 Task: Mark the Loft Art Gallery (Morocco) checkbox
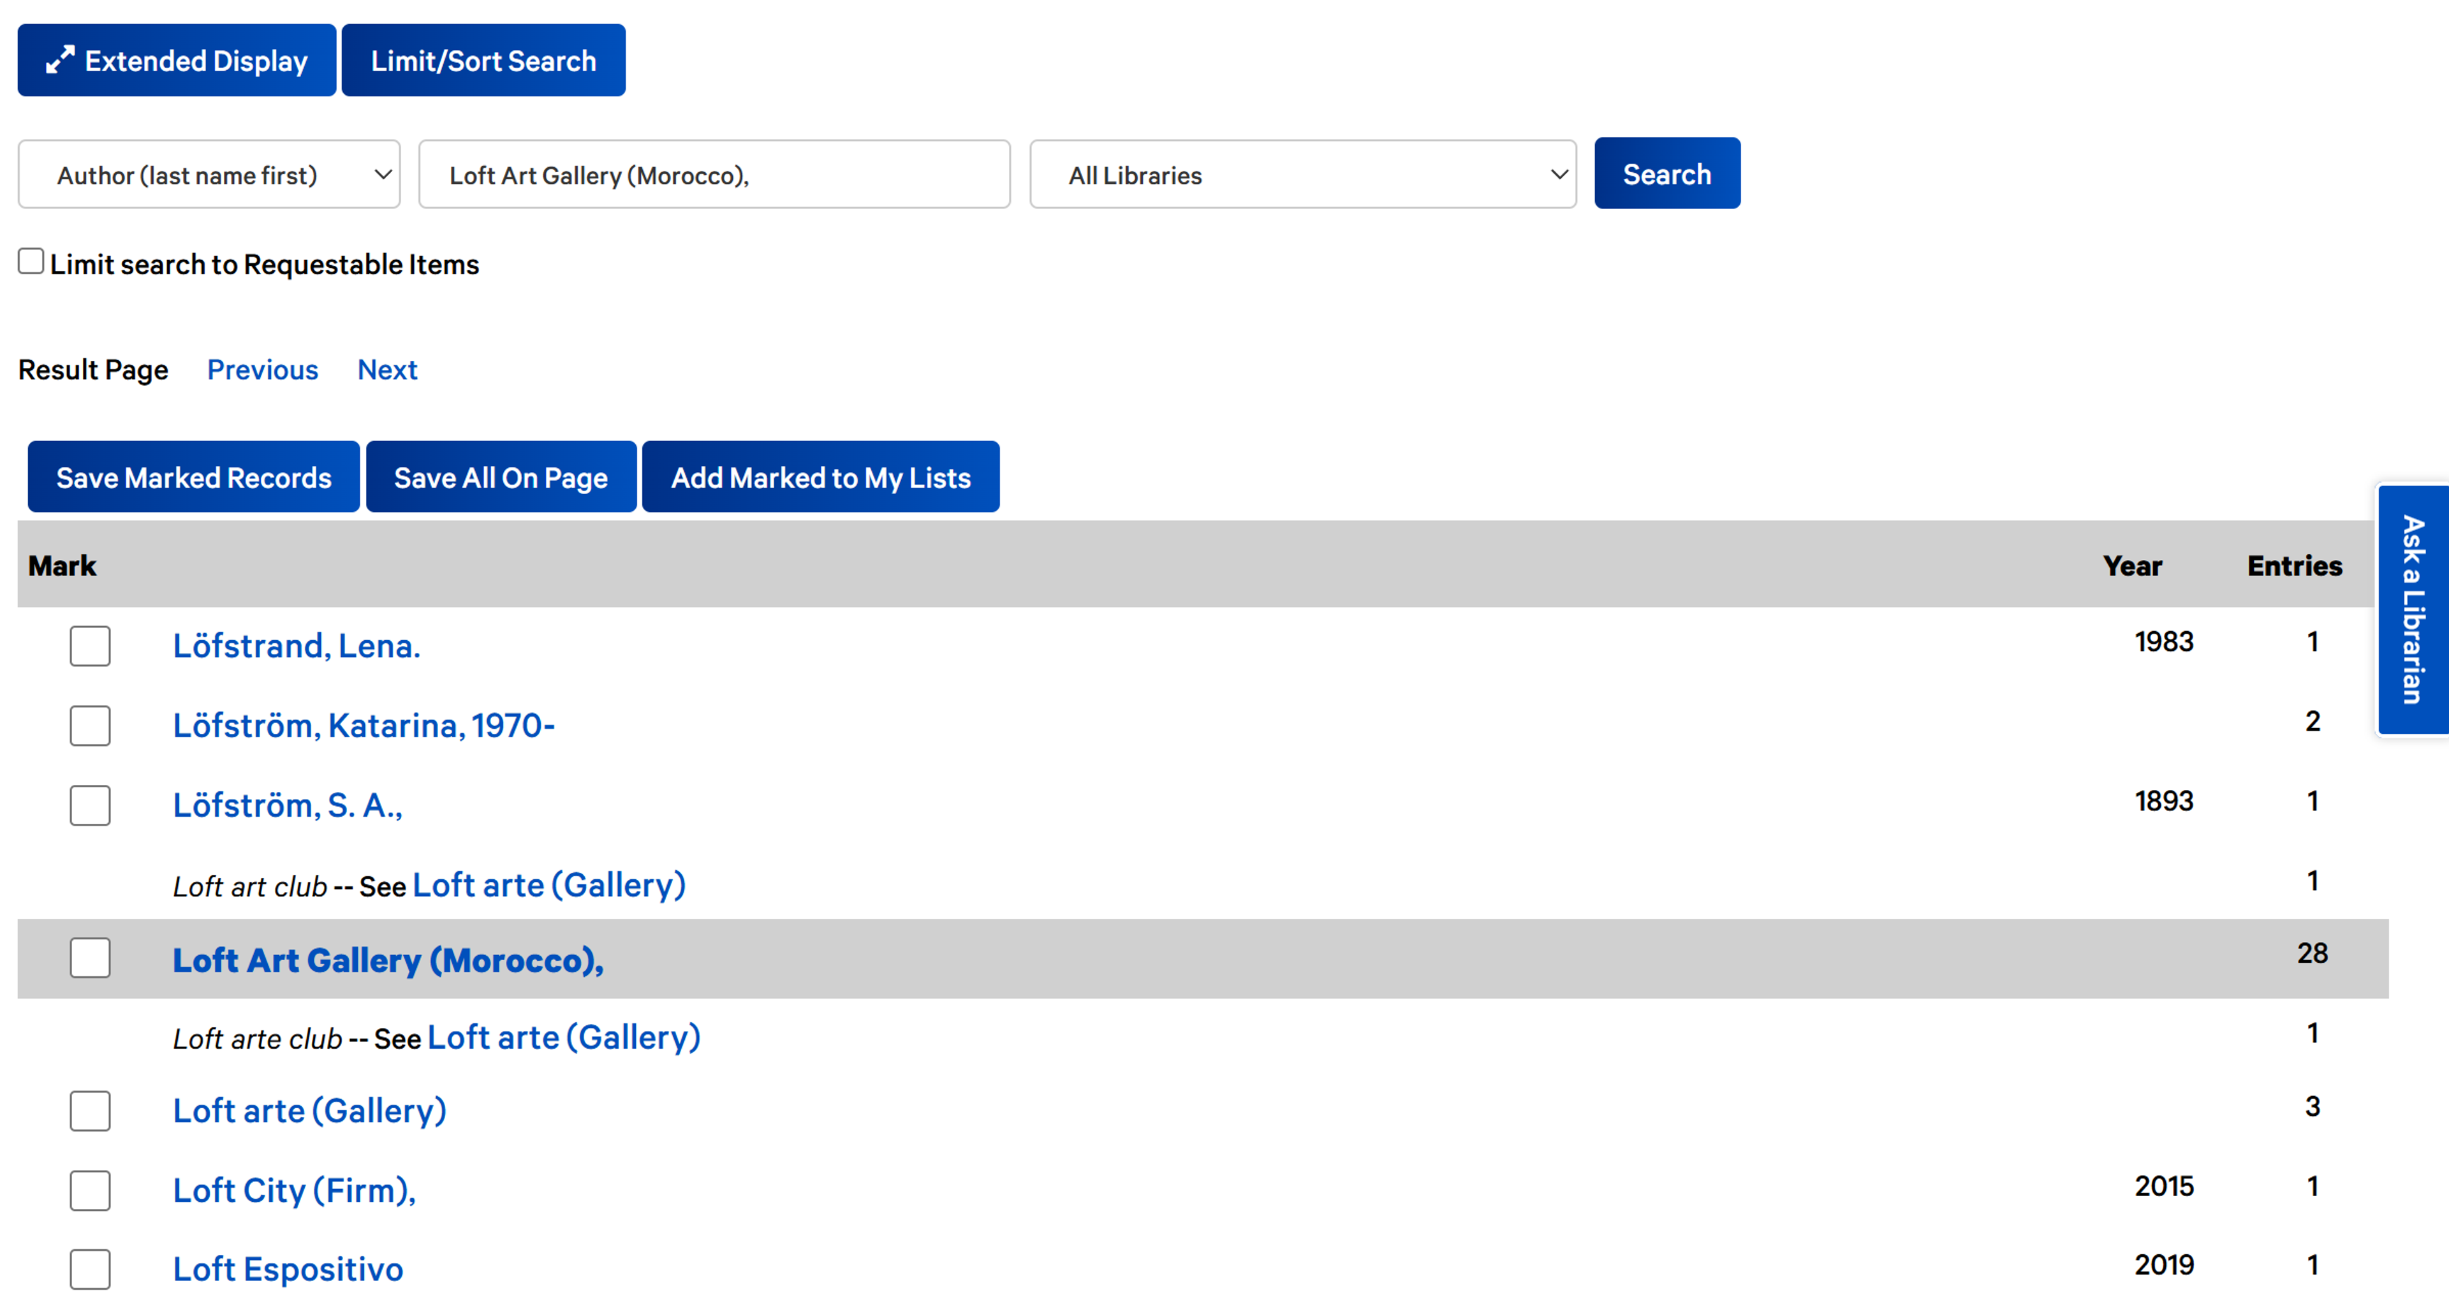91,959
